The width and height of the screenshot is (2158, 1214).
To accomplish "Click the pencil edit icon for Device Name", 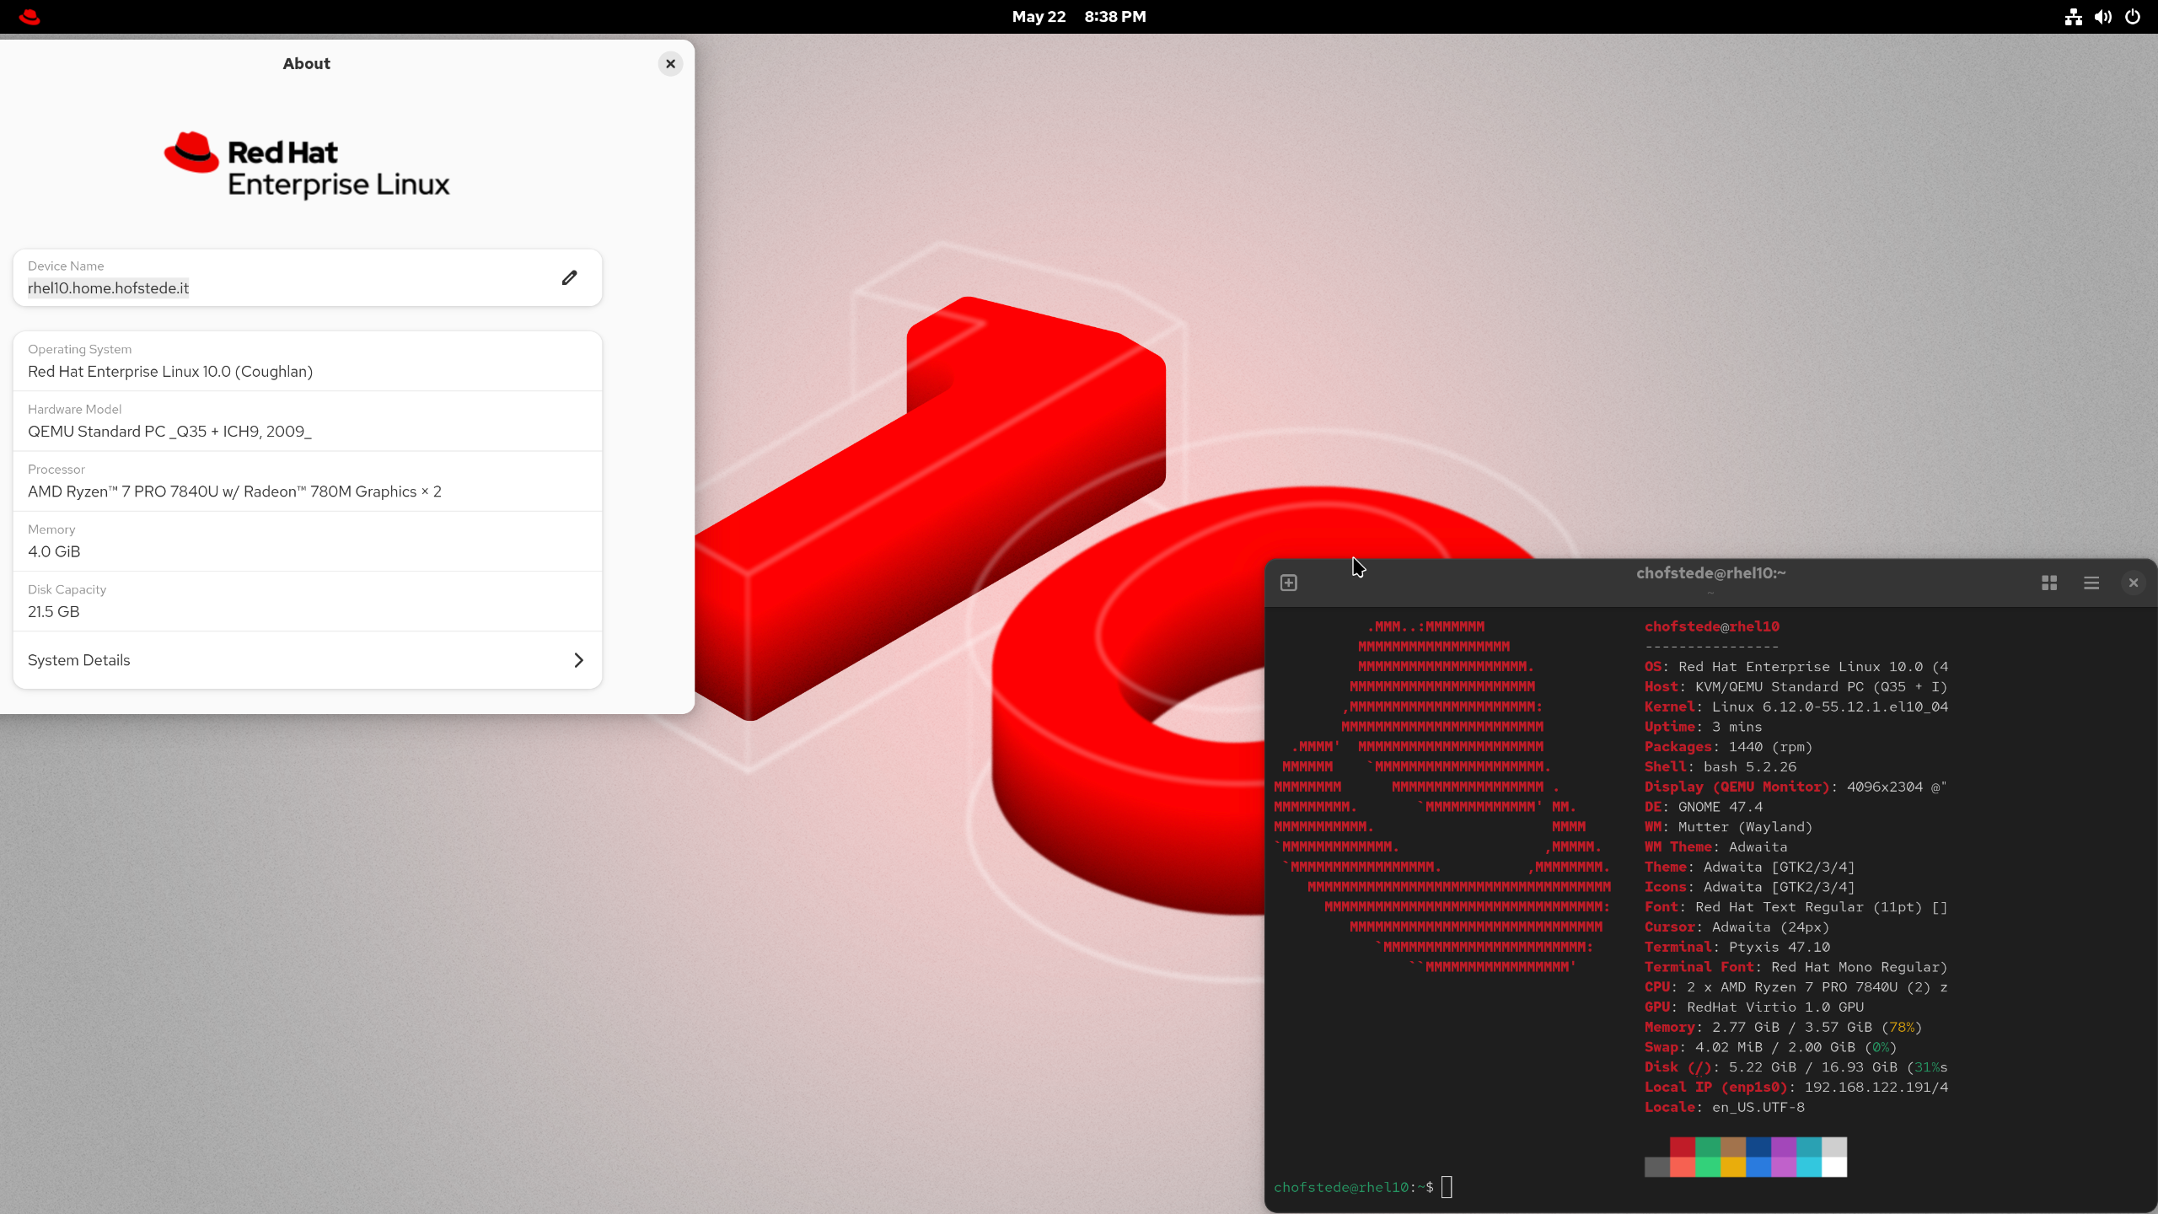I will pos(569,277).
